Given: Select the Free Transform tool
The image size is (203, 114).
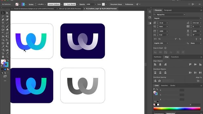Looking at the screenshot, I should (x=7, y=36).
